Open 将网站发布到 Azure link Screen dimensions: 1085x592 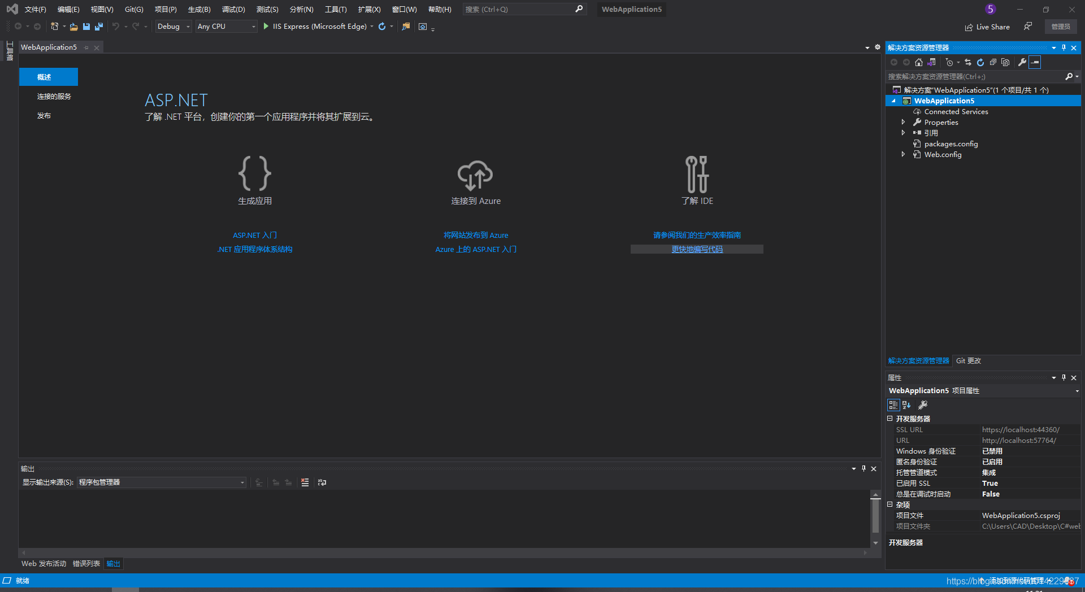476,235
